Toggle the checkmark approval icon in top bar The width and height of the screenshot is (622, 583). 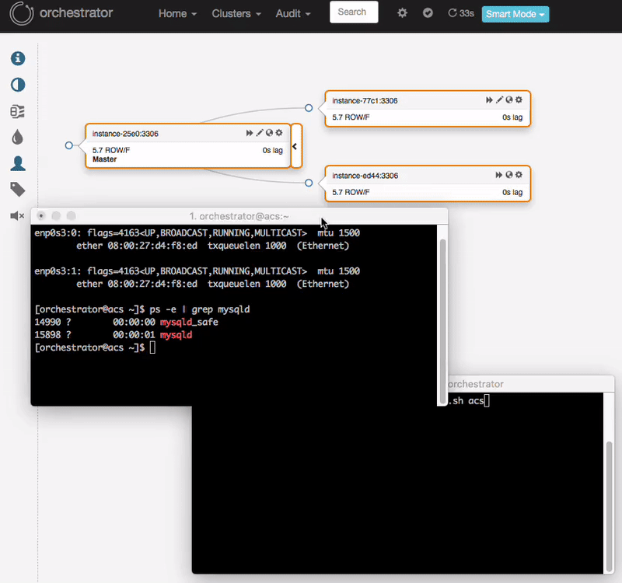(428, 13)
